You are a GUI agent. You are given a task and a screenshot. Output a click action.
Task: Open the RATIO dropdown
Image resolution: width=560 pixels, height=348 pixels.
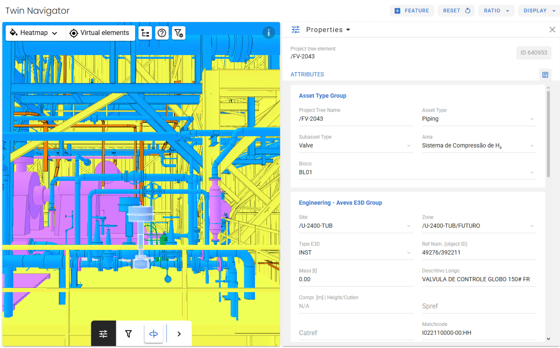coord(496,11)
